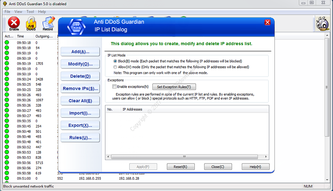The image size is (333, 191).
Task: Close the IP List Dialog with red X
Action: pyautogui.click(x=267, y=22)
